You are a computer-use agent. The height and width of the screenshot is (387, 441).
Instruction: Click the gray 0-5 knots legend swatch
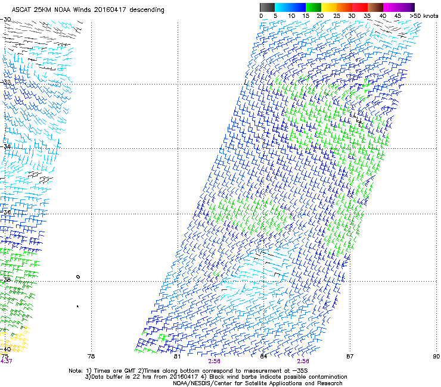click(267, 7)
